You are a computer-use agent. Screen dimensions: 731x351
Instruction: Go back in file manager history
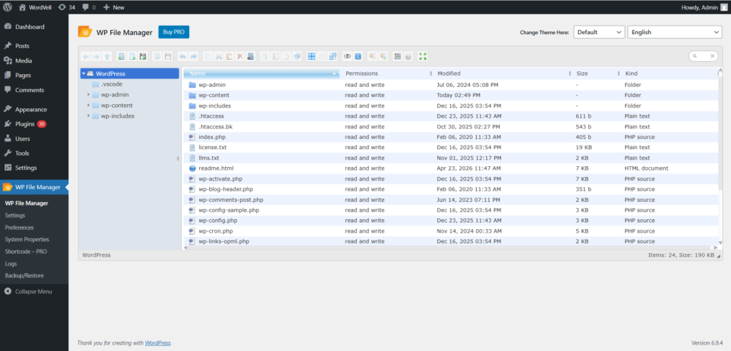tap(86, 56)
